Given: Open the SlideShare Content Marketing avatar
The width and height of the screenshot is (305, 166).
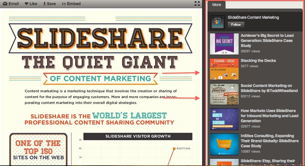Looking at the screenshot, I should pos(218,22).
